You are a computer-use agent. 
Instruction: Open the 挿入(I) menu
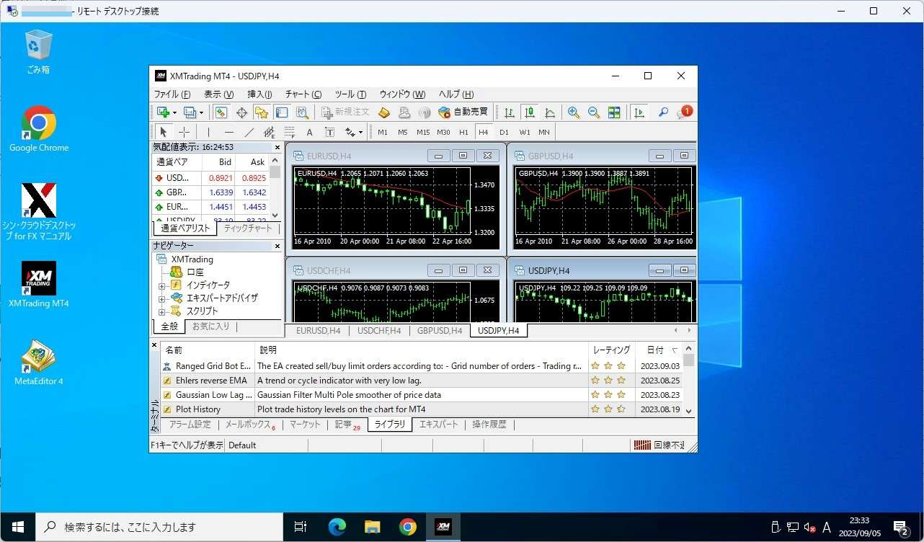[259, 94]
